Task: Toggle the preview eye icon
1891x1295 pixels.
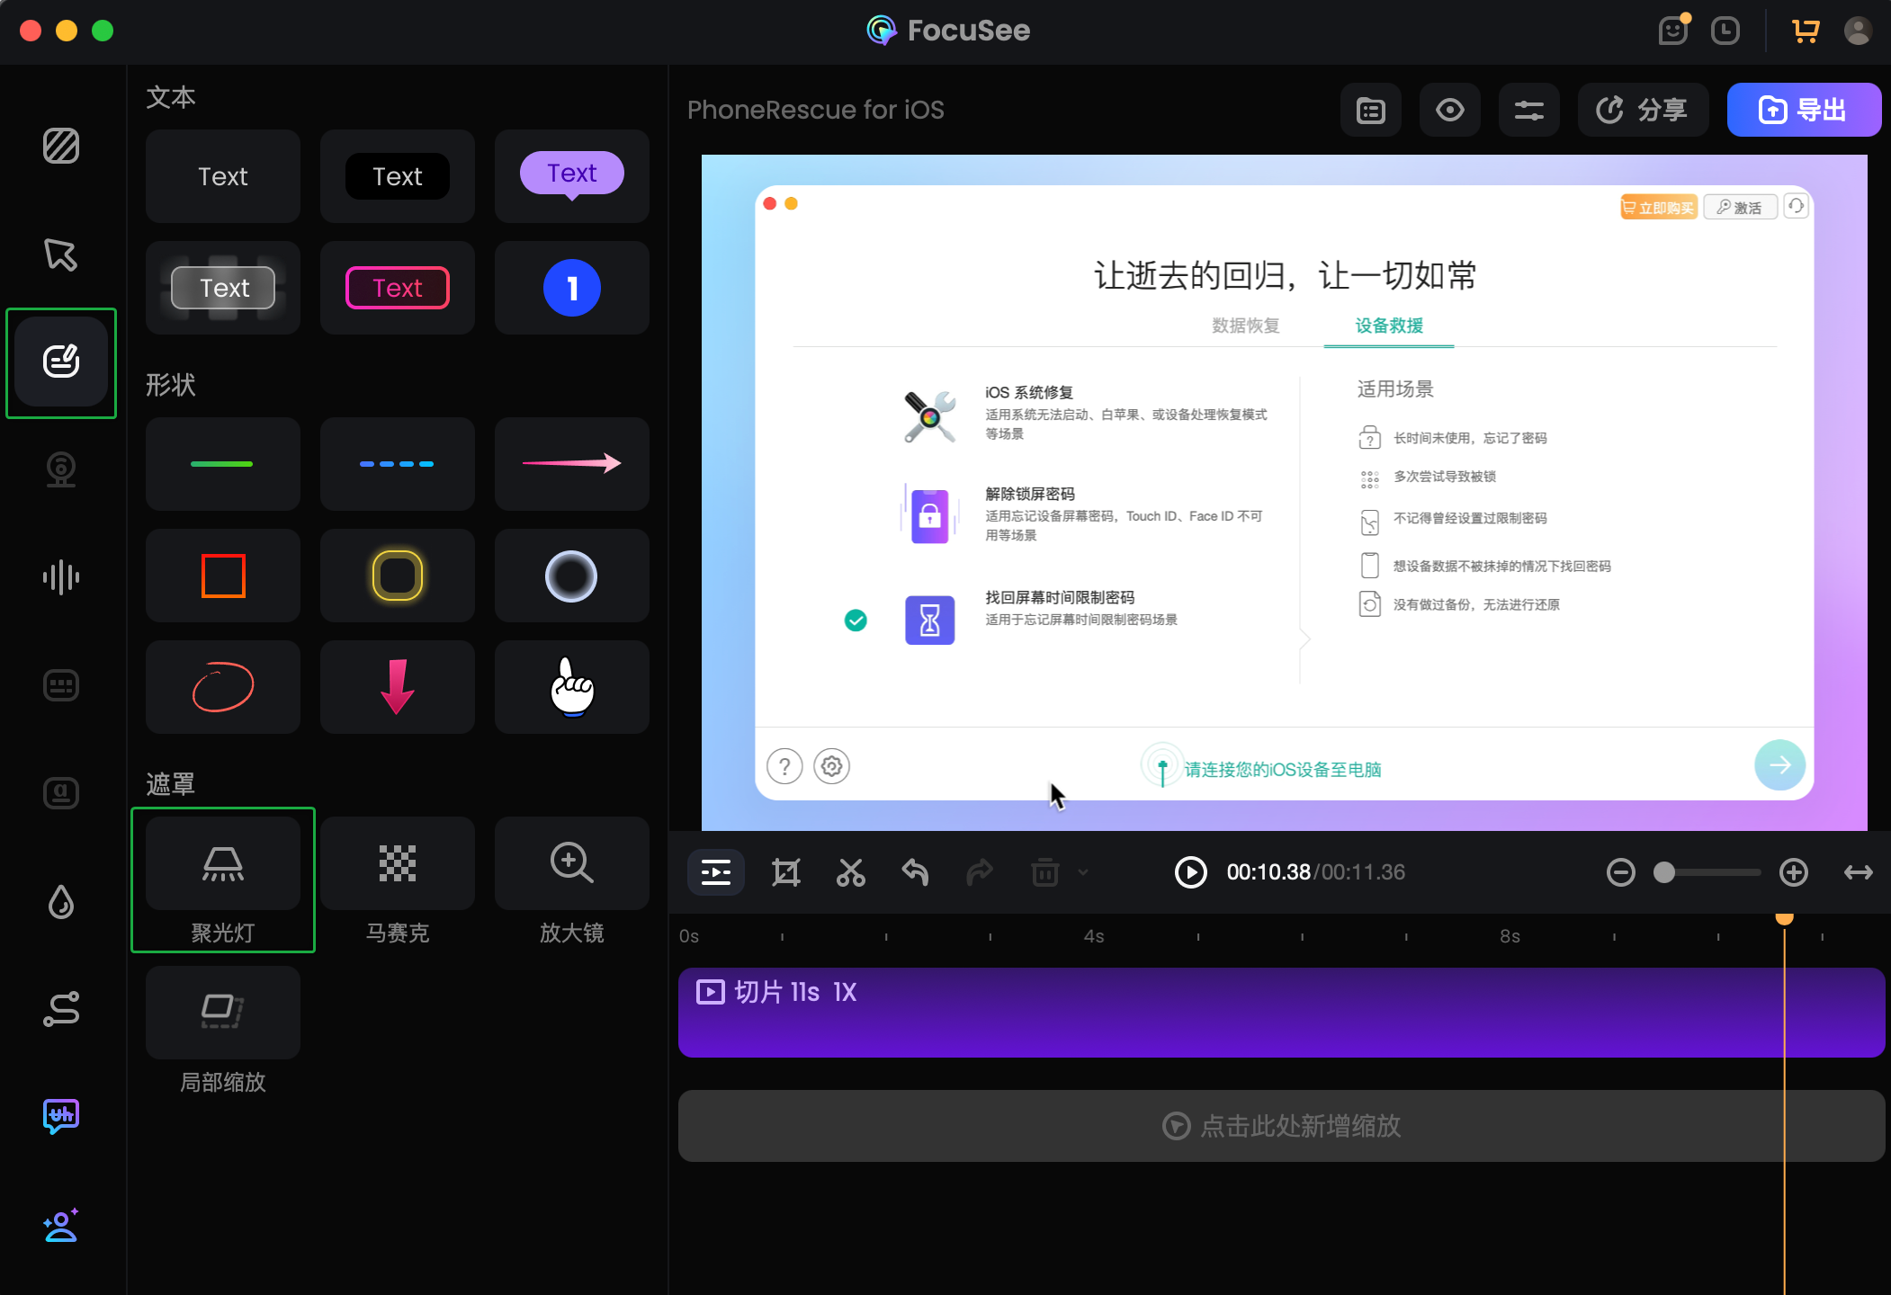Action: coord(1450,110)
